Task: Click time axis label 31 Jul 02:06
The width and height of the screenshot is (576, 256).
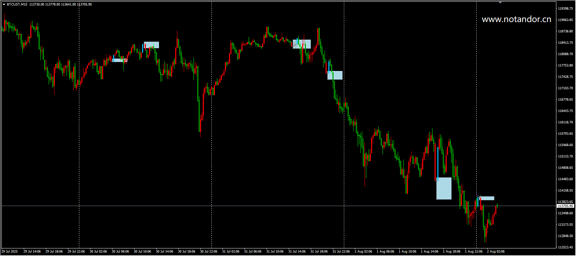Action: point(231,252)
